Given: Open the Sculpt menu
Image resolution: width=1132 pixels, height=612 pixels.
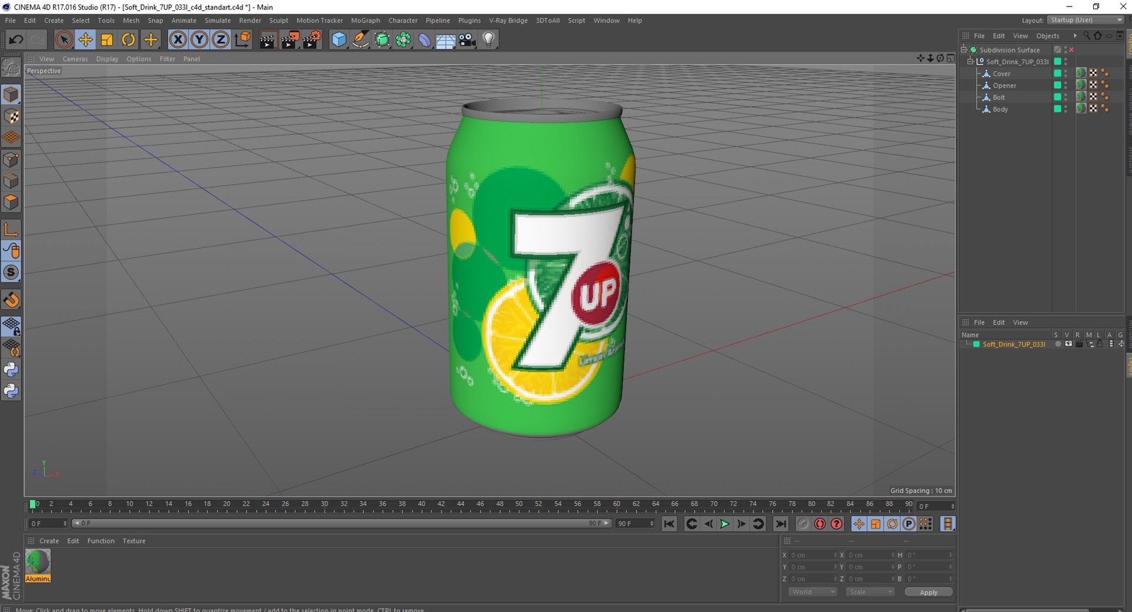Looking at the screenshot, I should point(278,20).
